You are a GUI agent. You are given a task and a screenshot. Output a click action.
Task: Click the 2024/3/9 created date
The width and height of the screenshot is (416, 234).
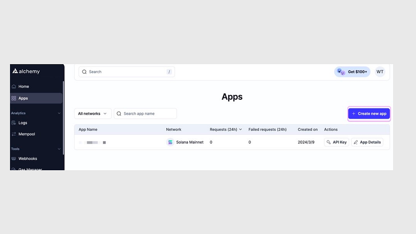[x=306, y=142]
